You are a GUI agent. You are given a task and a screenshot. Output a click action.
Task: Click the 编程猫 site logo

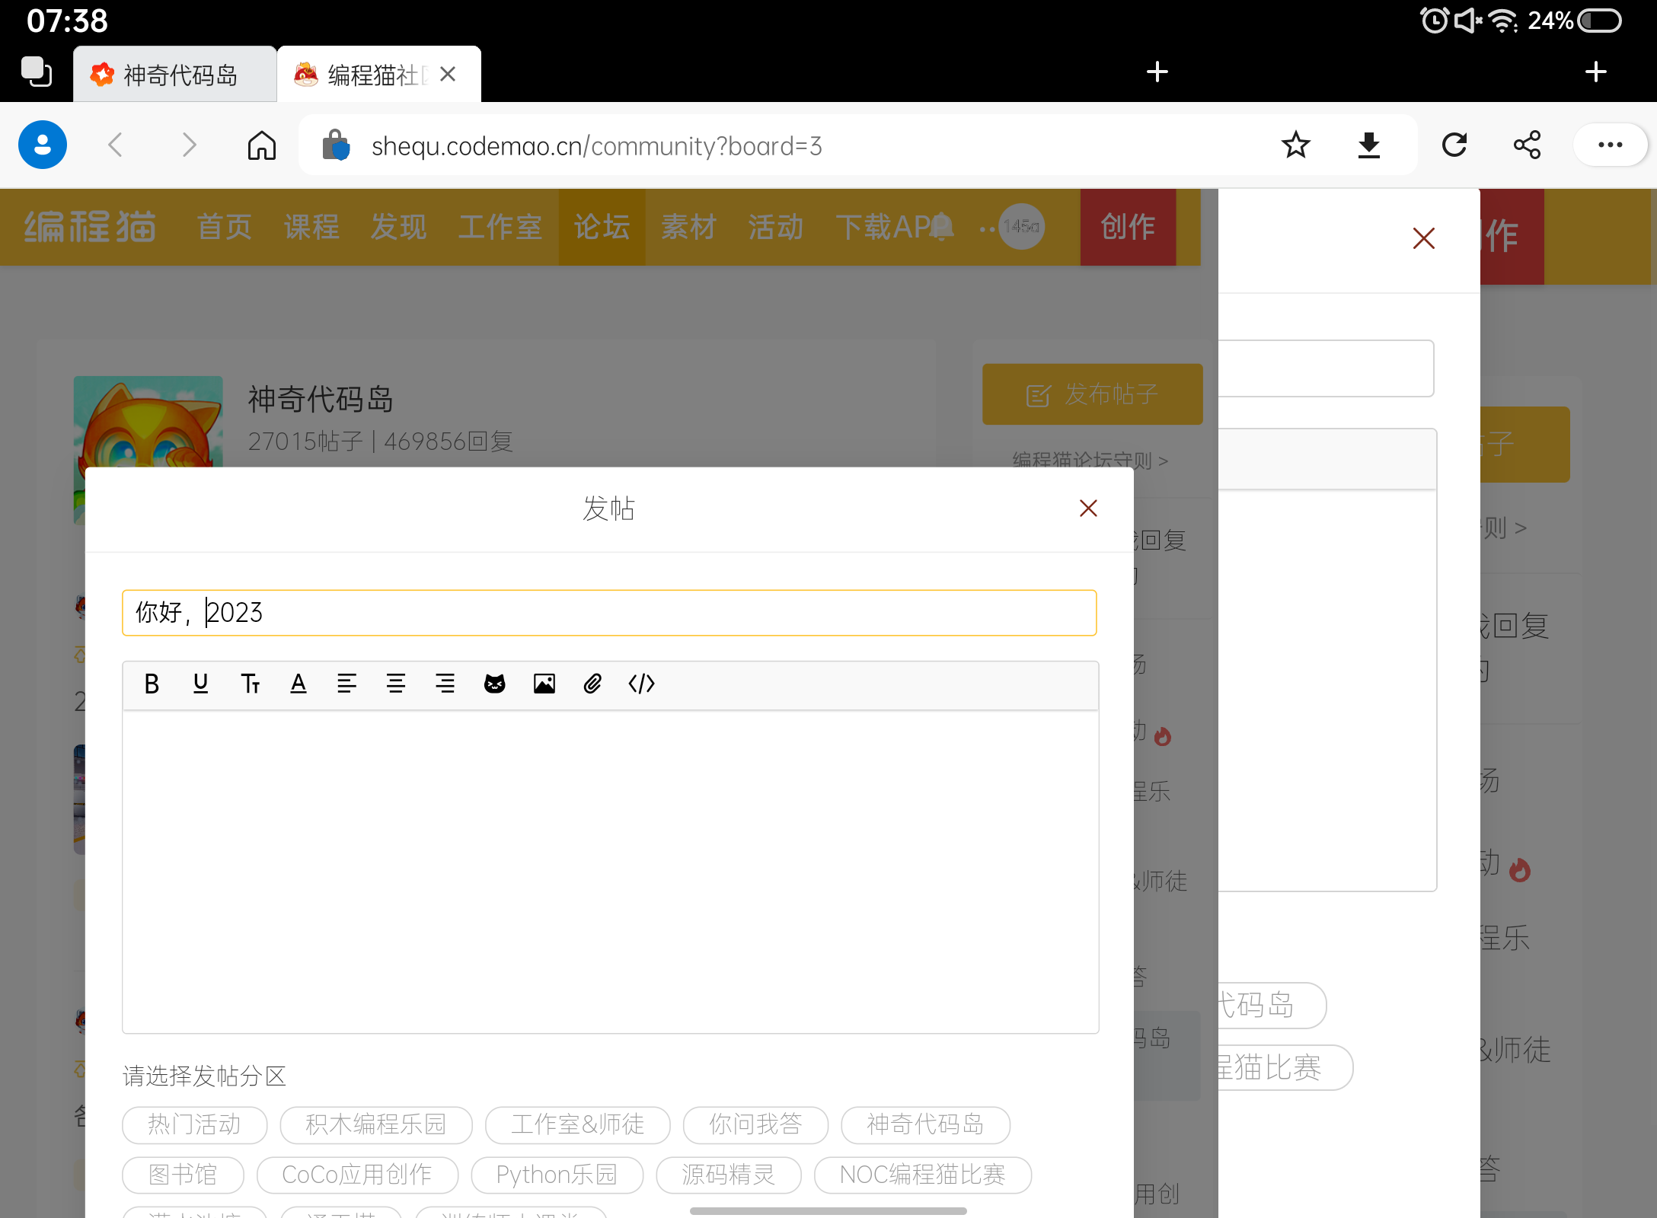90,227
